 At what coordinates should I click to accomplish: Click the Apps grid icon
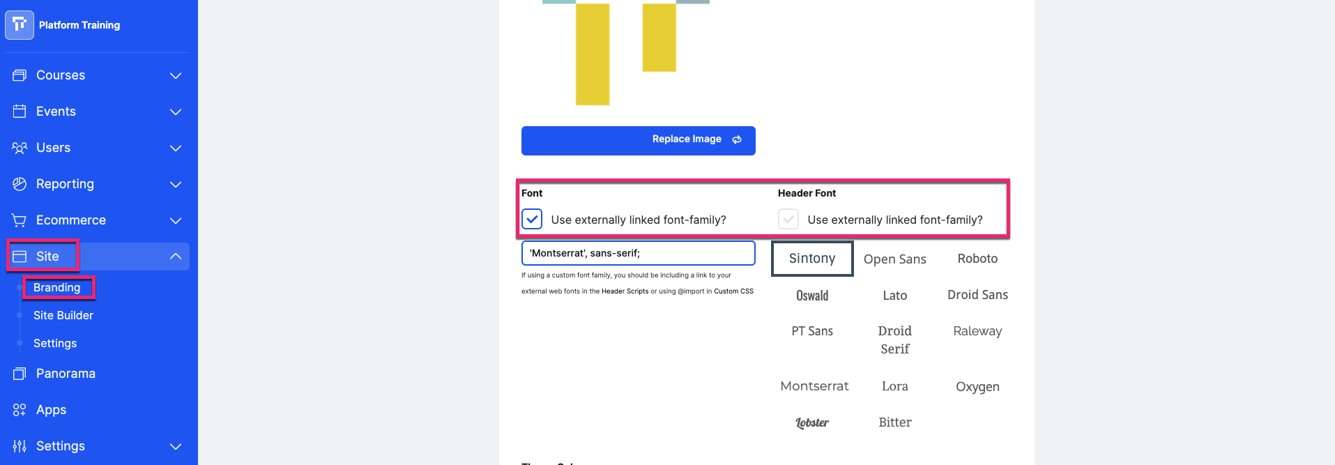tap(20, 410)
